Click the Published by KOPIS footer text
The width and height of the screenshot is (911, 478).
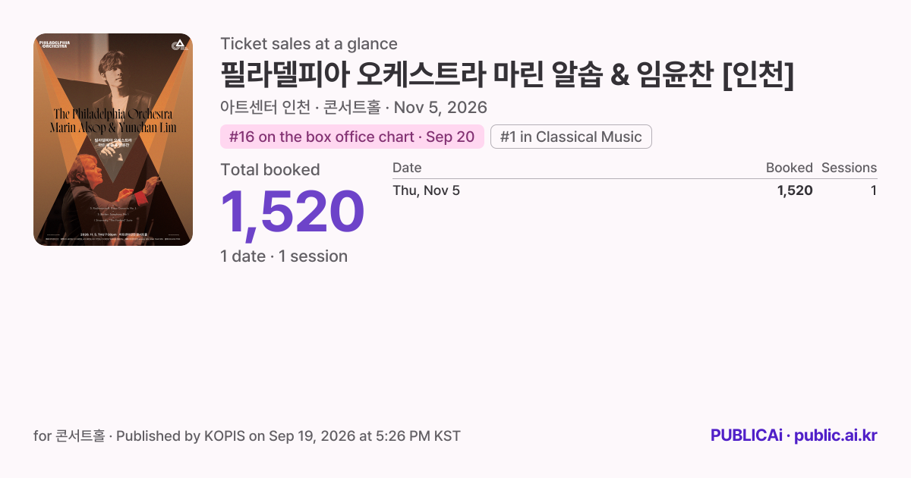288,436
